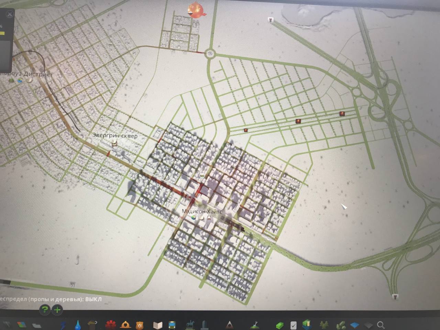
Task: Open the Public Transport bus menu
Action: pos(172,325)
